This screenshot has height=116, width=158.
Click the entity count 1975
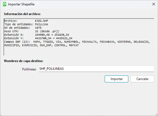point(38,28)
